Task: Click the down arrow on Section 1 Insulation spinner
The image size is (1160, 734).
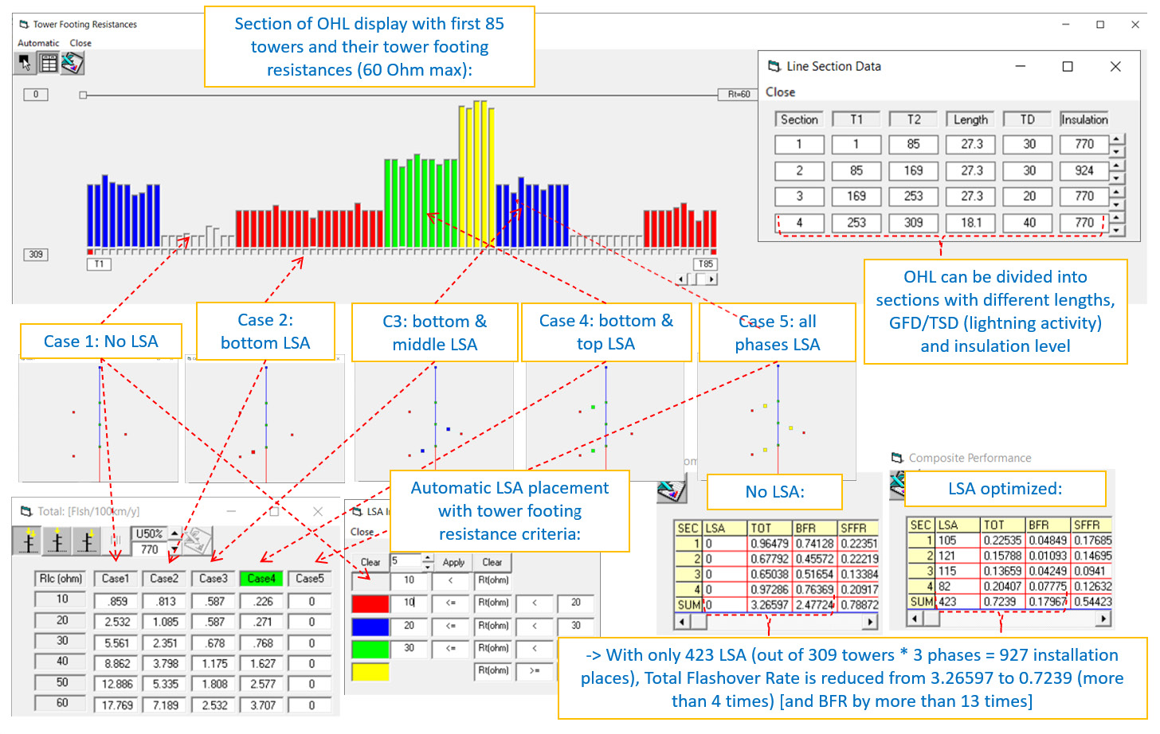Action: [x=1118, y=150]
